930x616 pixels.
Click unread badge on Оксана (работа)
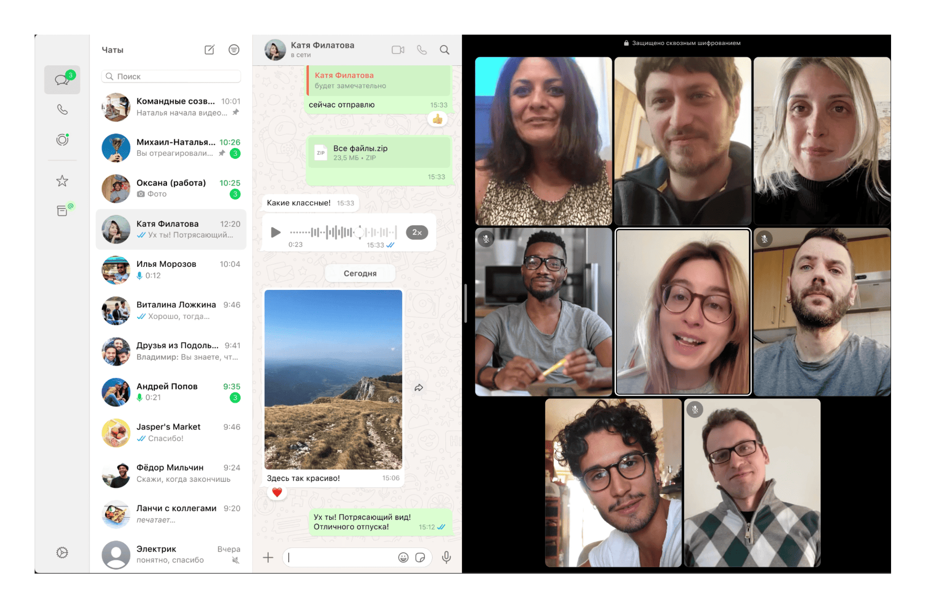[235, 194]
